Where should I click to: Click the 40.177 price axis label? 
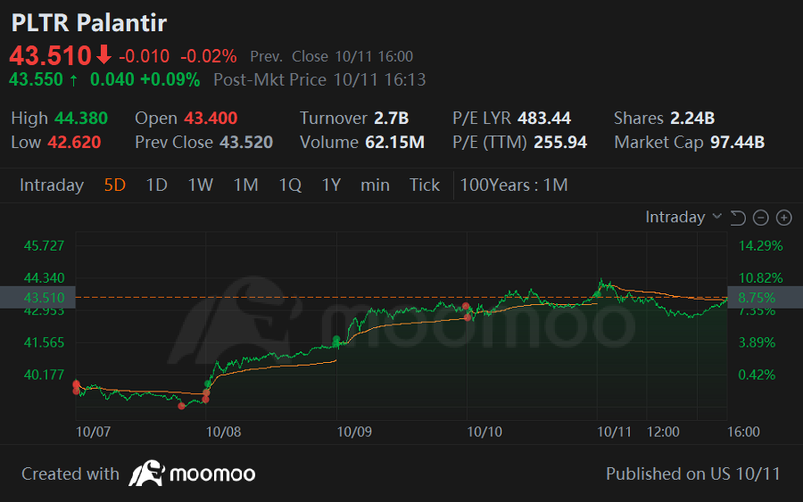44,374
